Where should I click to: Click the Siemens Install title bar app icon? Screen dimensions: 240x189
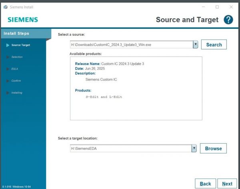click(6, 7)
